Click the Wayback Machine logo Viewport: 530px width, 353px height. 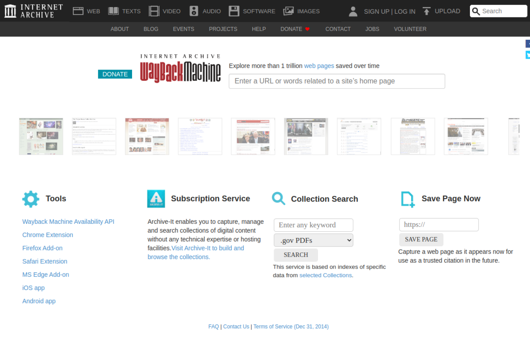pos(180,69)
